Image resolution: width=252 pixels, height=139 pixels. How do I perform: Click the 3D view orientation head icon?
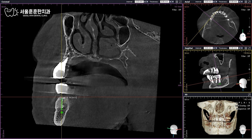coord(243,129)
